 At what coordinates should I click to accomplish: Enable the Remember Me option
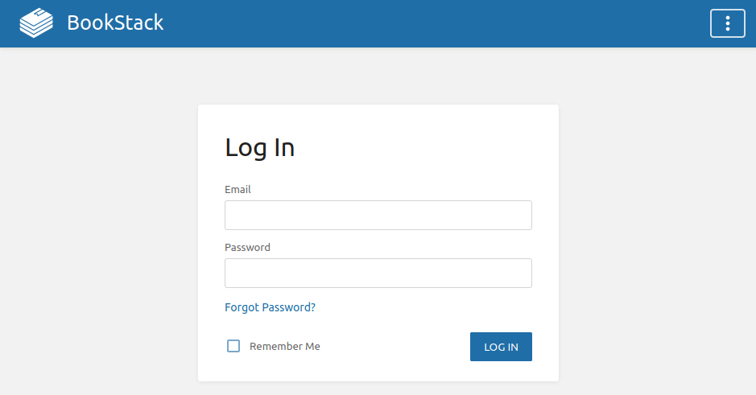click(233, 346)
